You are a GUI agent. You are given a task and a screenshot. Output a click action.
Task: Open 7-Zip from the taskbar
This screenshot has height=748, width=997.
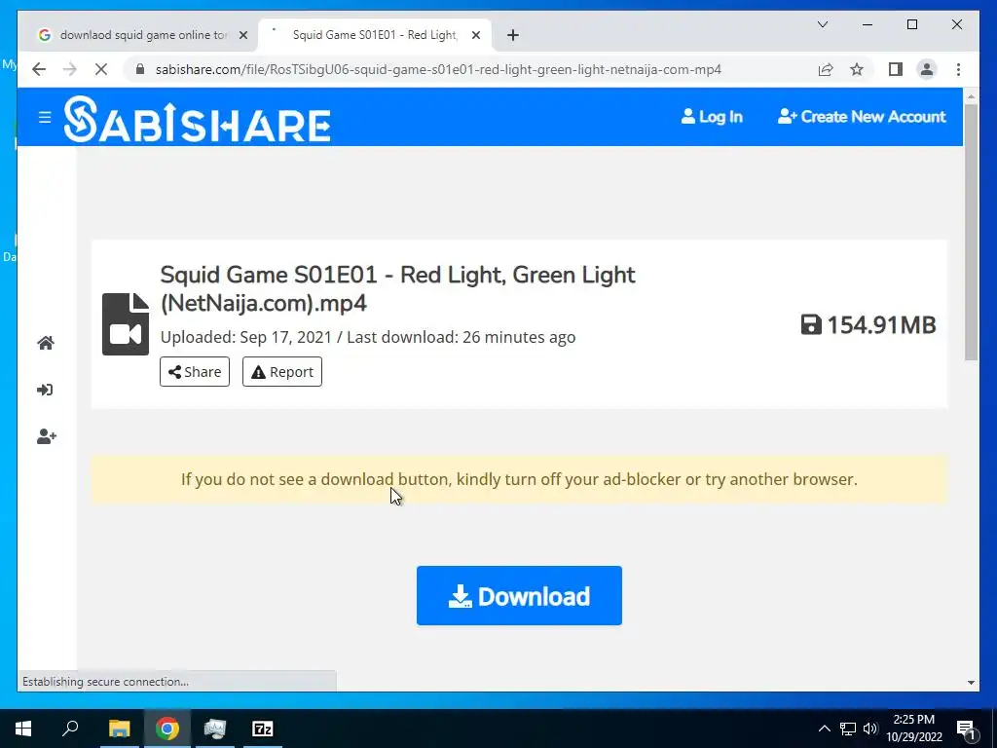[x=263, y=729]
